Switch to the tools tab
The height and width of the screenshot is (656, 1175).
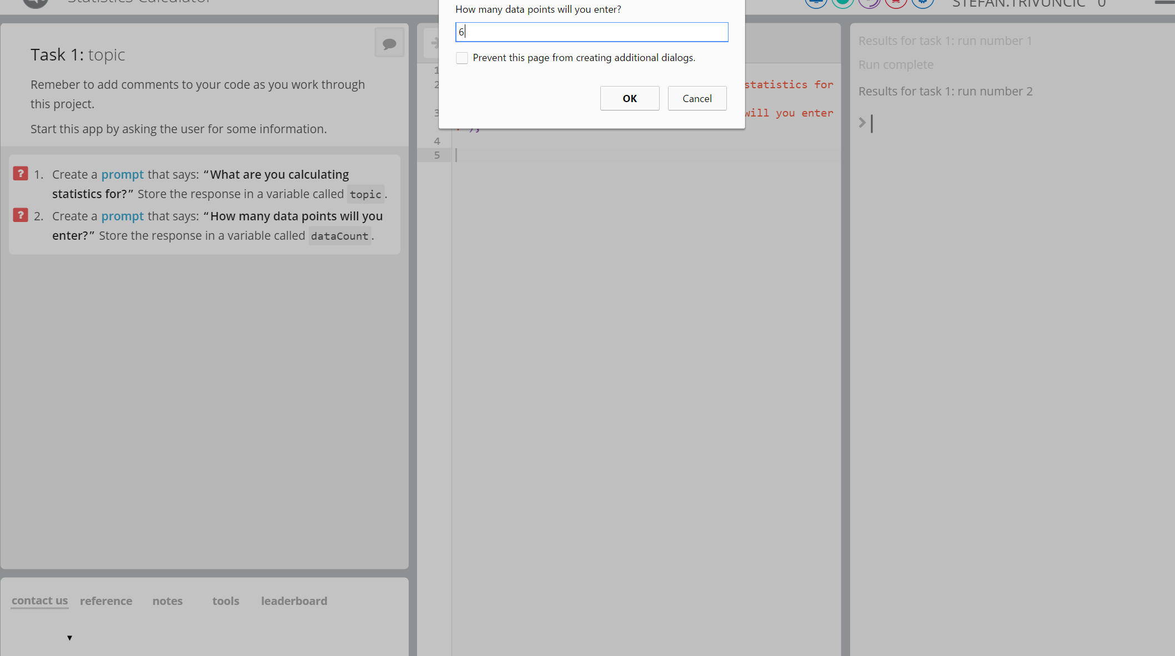[x=225, y=601]
